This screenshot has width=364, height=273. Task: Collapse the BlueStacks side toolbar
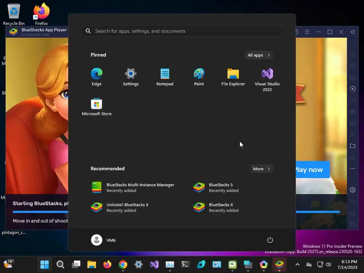353,32
